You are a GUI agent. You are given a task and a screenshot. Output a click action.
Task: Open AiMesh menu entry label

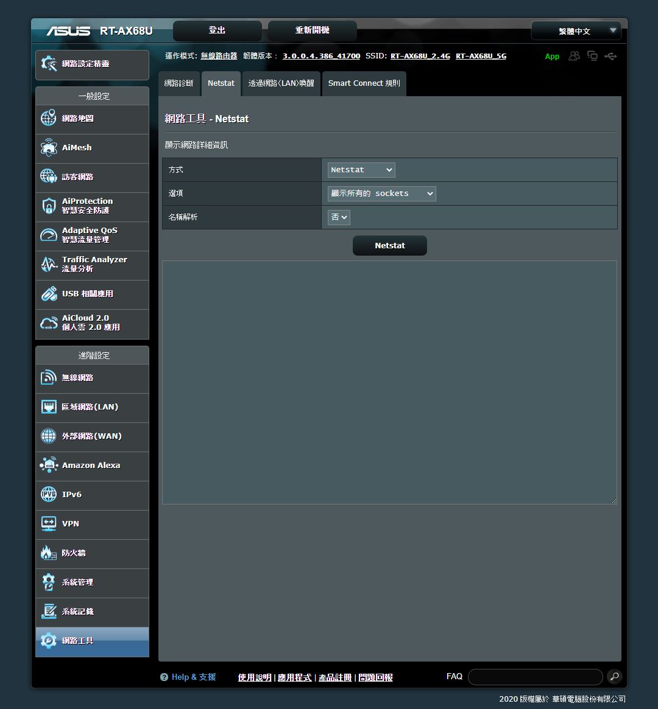pos(77,147)
